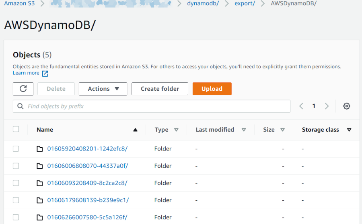Check the box for 01606266007580-5c5a126f/
362x224 pixels.
click(x=16, y=217)
